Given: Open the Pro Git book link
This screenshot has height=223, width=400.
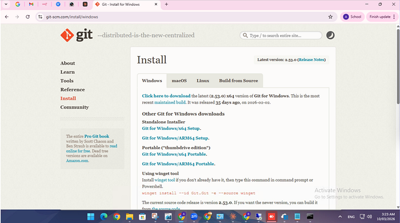Looking at the screenshot, I should (97, 136).
